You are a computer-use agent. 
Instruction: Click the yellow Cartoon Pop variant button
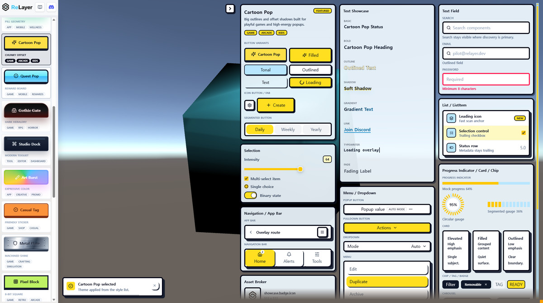click(x=265, y=54)
